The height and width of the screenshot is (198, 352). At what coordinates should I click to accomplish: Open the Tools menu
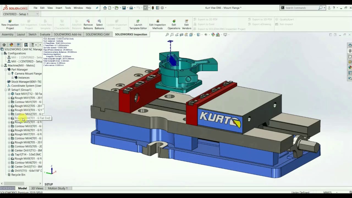68,8
